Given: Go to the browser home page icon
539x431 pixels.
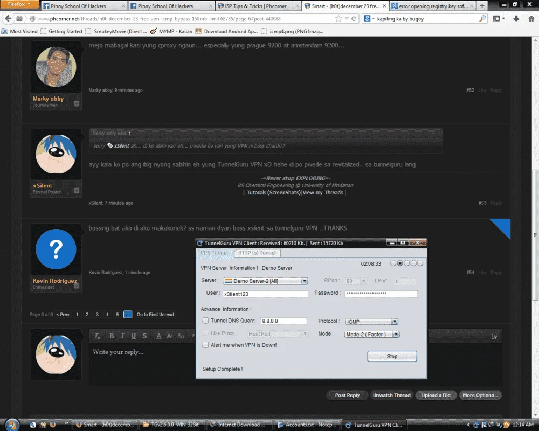Looking at the screenshot, I should click(x=531, y=18).
